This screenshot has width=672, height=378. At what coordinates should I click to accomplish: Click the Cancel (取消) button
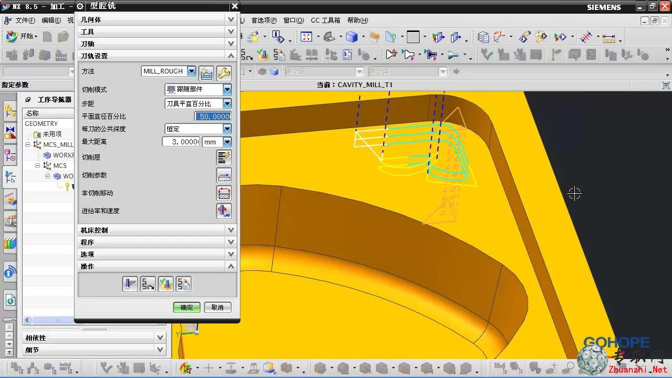coord(217,308)
